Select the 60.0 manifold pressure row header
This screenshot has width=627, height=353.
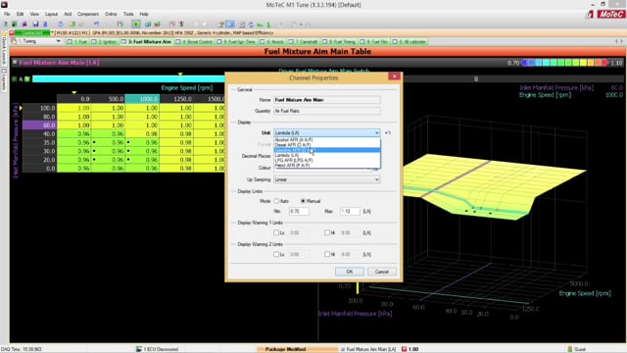coord(39,126)
